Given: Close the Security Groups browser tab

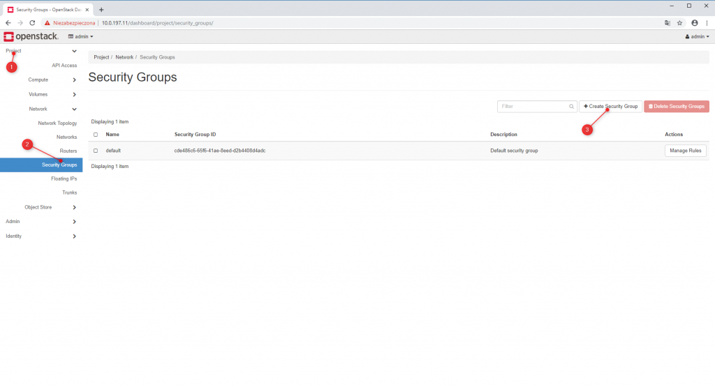Looking at the screenshot, I should pos(87,10).
